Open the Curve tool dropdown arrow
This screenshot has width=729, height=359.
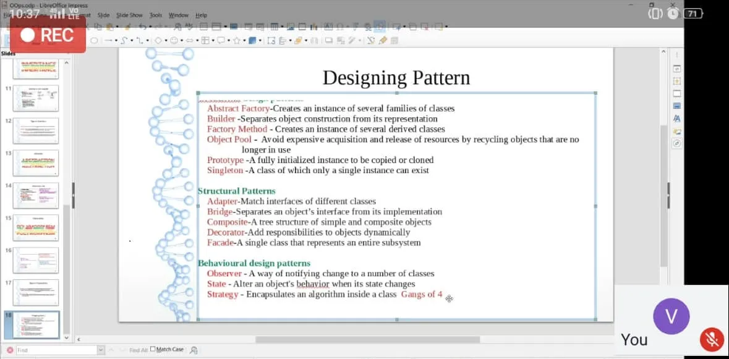[x=131, y=41]
